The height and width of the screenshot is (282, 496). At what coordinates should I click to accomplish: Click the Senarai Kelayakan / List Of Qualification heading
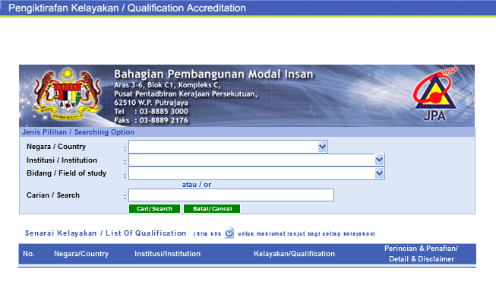pos(106,233)
